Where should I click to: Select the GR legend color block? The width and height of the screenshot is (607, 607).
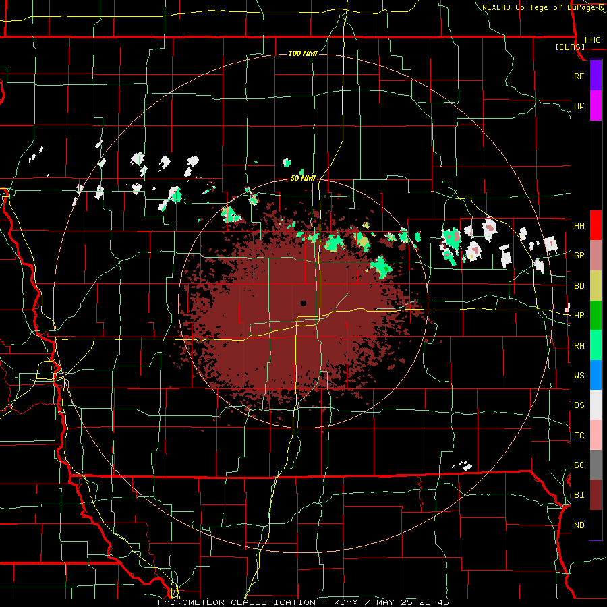pos(596,255)
